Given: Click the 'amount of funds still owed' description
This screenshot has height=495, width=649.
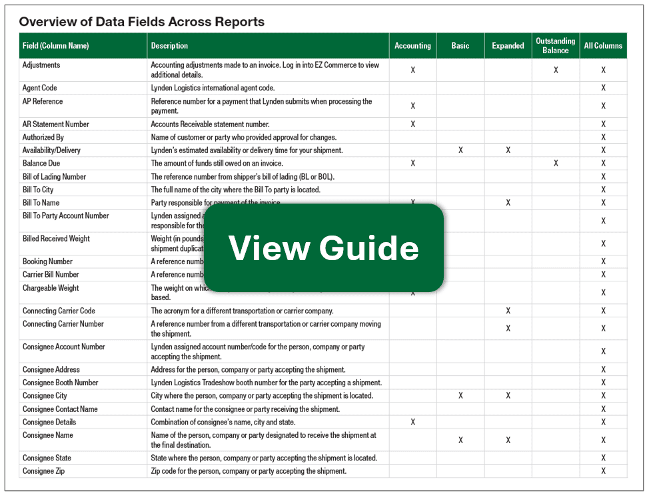Looking at the screenshot, I should [x=217, y=163].
